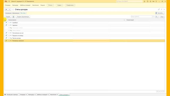Jump to first row with list arrow
The height and width of the screenshot is (96, 170).
click(157, 91)
